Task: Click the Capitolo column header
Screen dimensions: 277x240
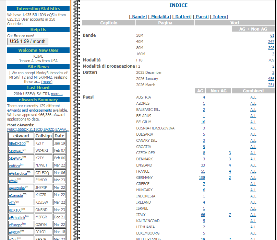Action: (x=109, y=23)
